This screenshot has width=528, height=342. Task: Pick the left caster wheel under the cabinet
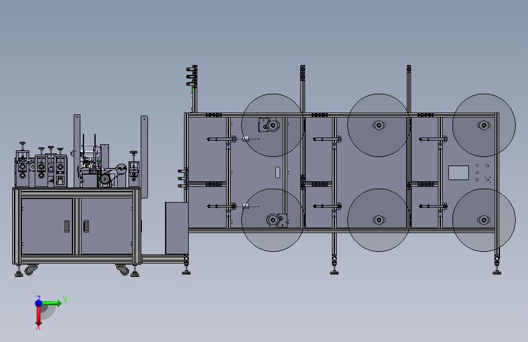click(x=30, y=270)
